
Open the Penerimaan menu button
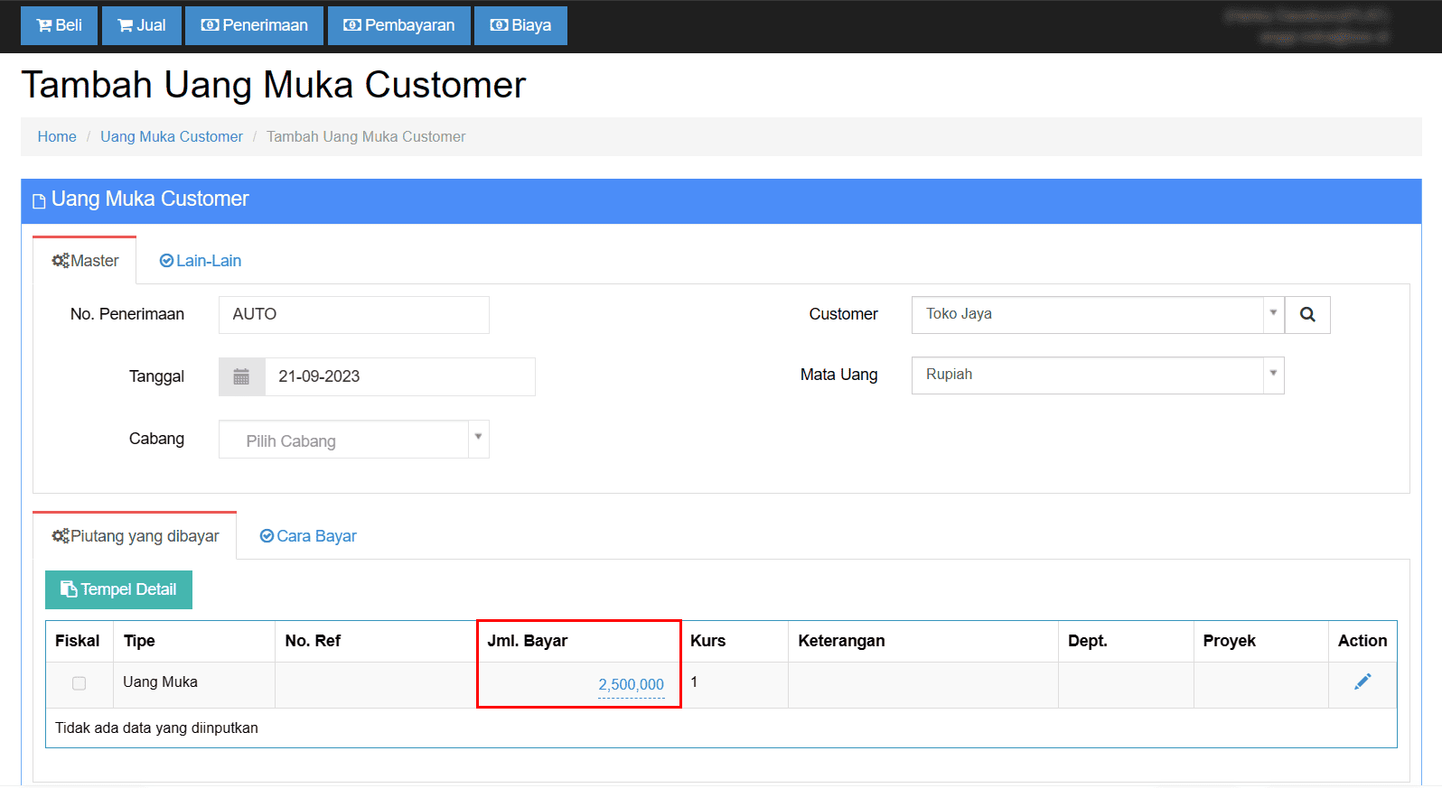(x=254, y=25)
